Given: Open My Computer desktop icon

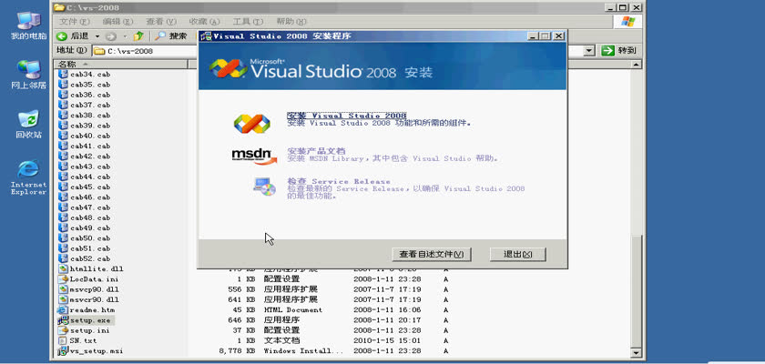Looking at the screenshot, I should 28,25.
